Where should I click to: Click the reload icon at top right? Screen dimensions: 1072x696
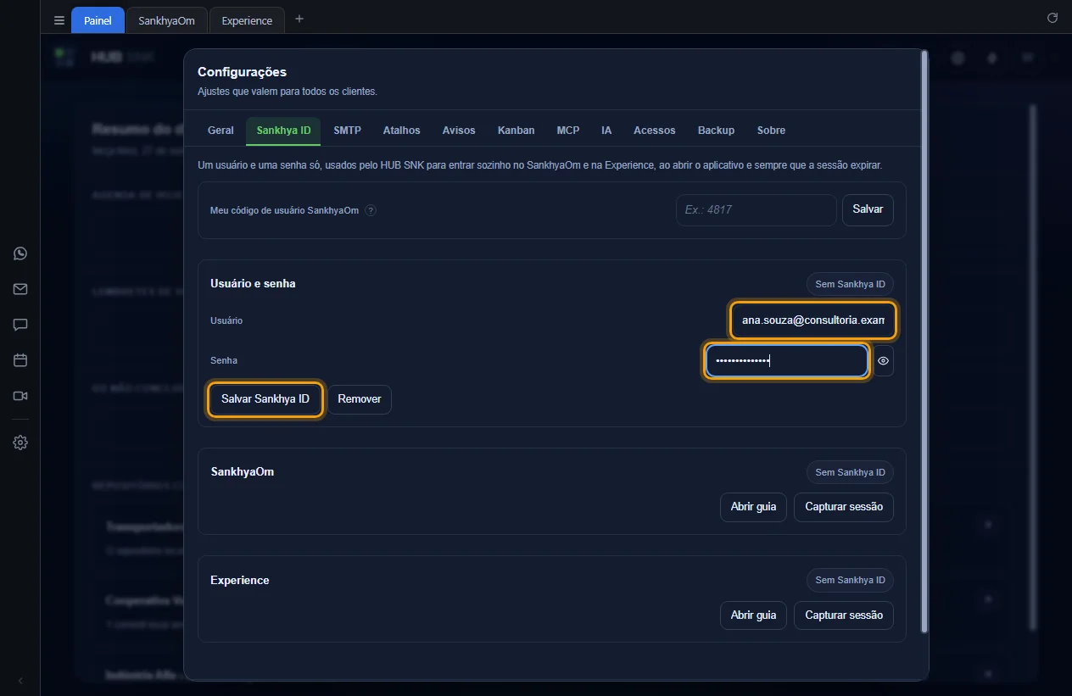pyautogui.click(x=1052, y=18)
